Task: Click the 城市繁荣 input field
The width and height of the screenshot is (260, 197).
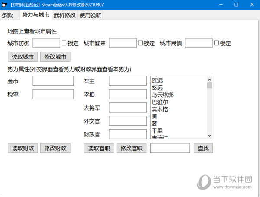Action: [123, 43]
